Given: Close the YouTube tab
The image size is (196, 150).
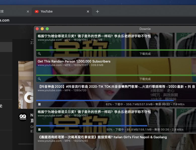Looking at the screenshot, I should [88, 11].
